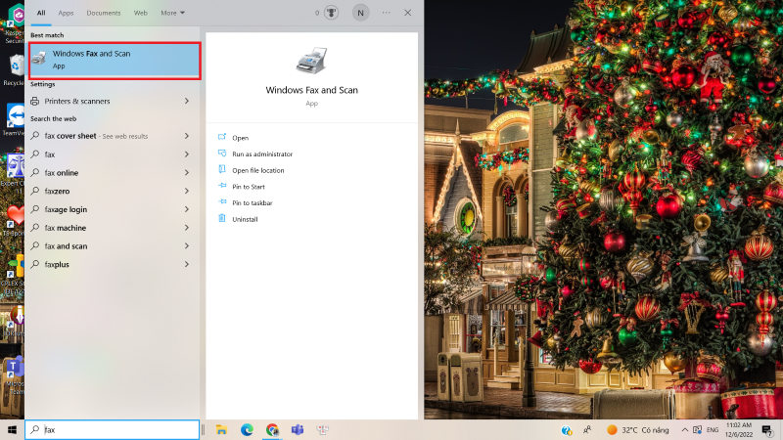Click the Open action icon

pos(222,137)
